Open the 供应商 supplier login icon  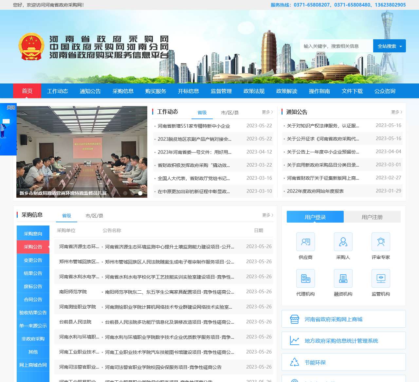305,242
